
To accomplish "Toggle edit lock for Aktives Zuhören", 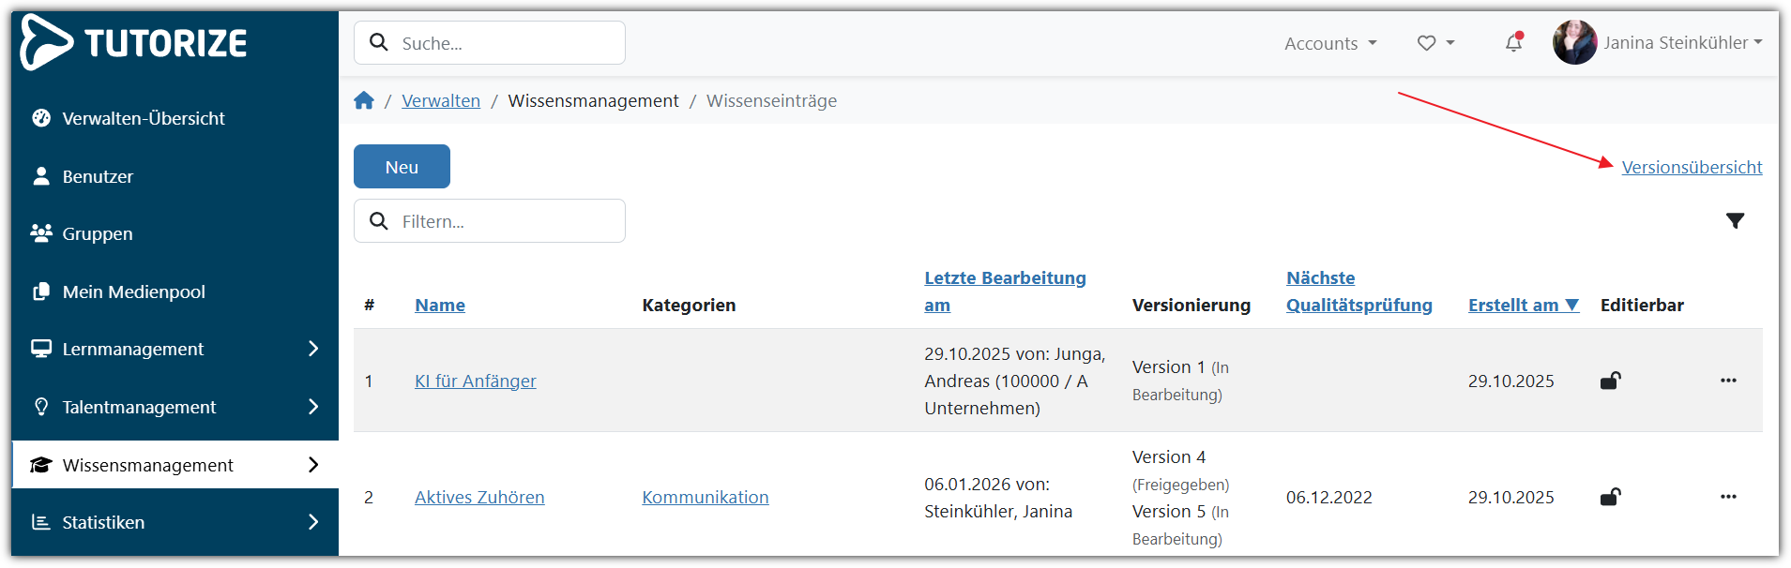I will (1610, 497).
